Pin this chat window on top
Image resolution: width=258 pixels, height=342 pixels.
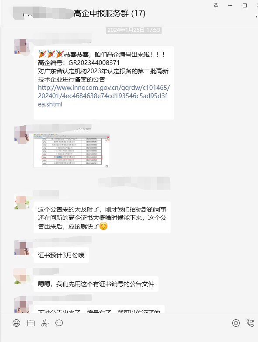(216, 5)
